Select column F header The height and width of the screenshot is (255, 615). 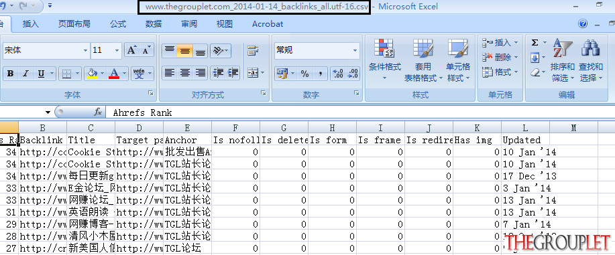pos(235,127)
